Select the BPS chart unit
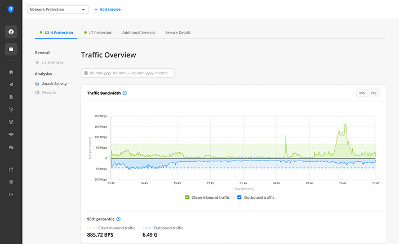Viewport: 399px width, 244px height. (362, 93)
